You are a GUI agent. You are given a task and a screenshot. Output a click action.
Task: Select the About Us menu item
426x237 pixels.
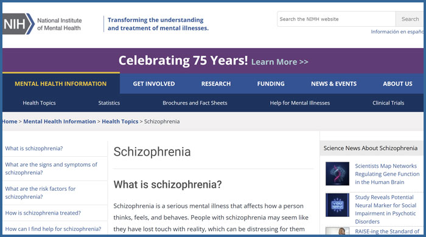click(397, 84)
